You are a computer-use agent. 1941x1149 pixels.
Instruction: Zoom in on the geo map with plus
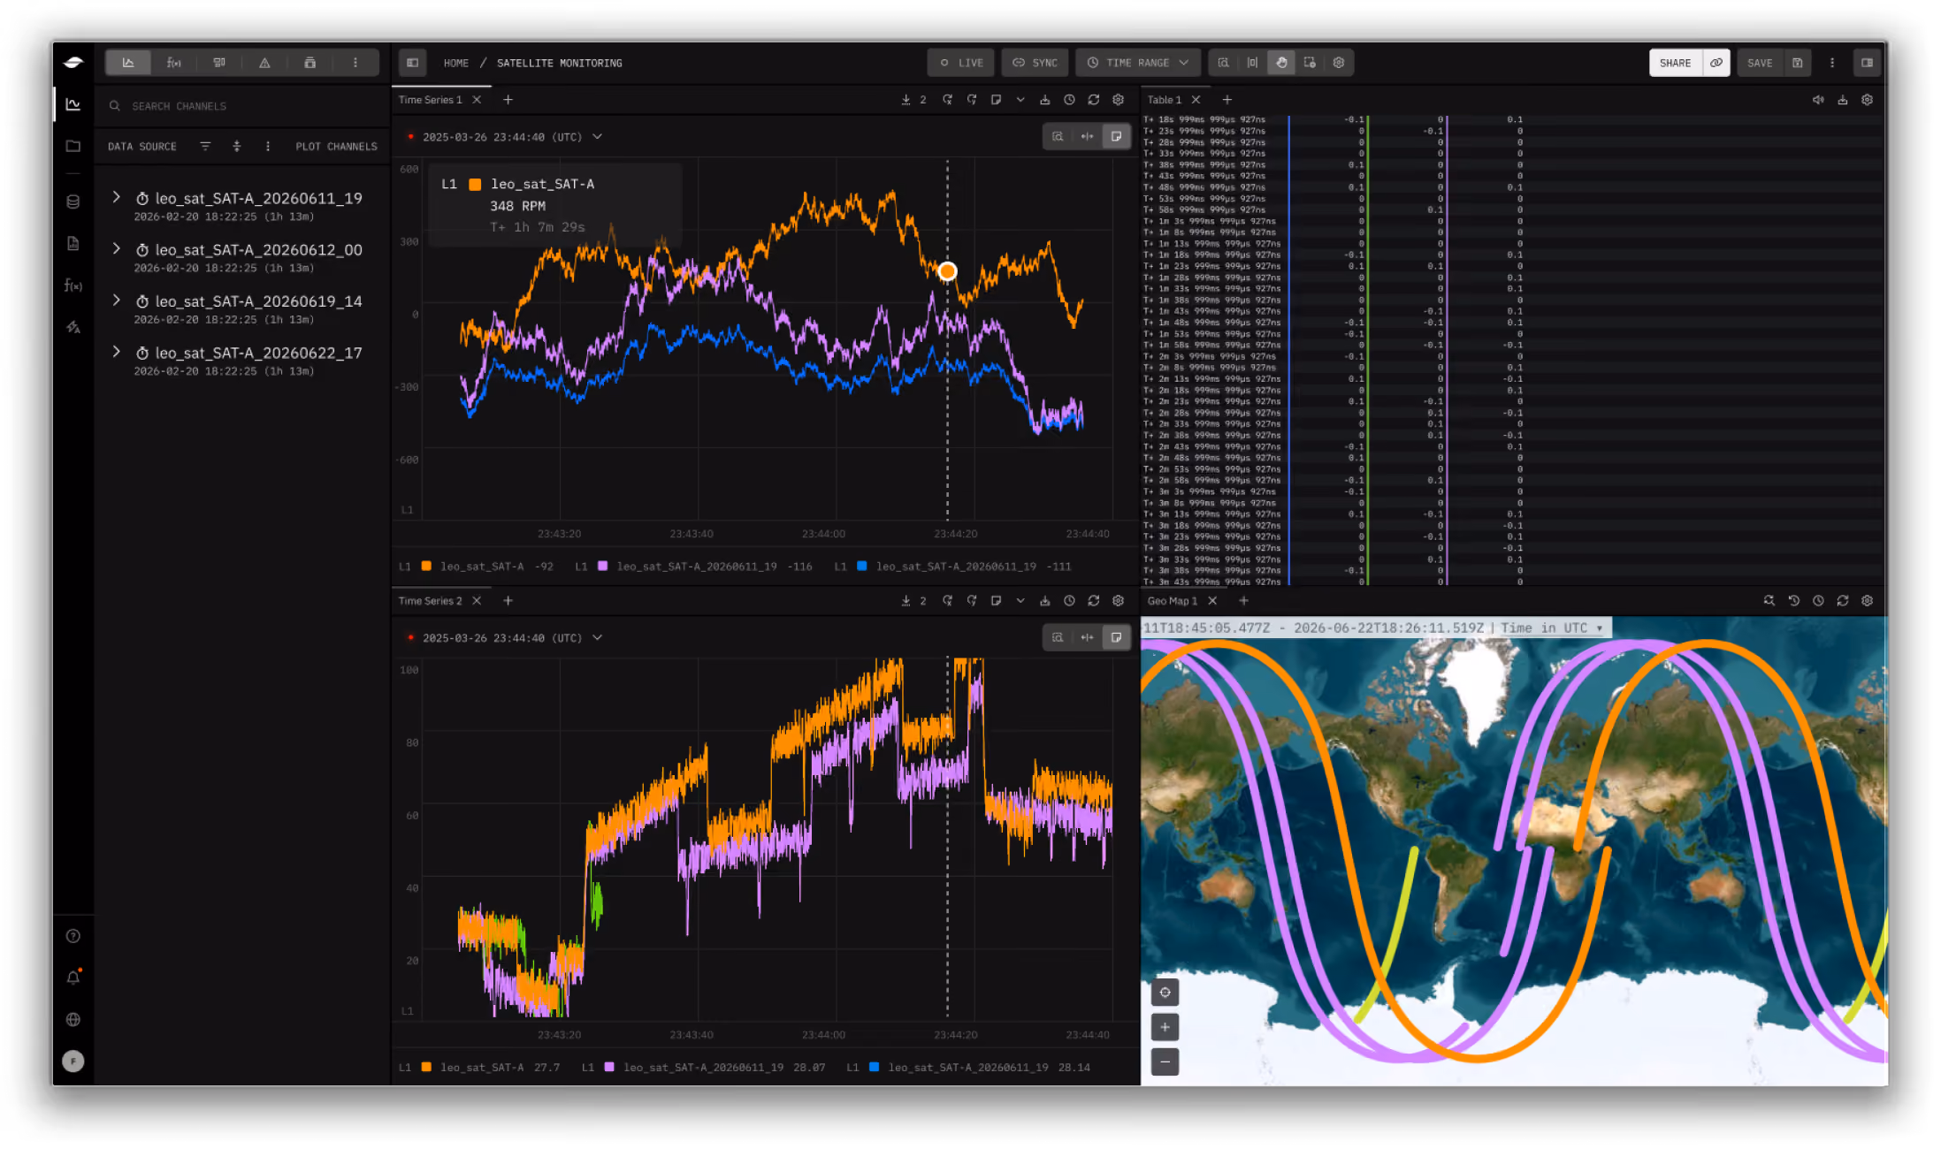click(1165, 1027)
